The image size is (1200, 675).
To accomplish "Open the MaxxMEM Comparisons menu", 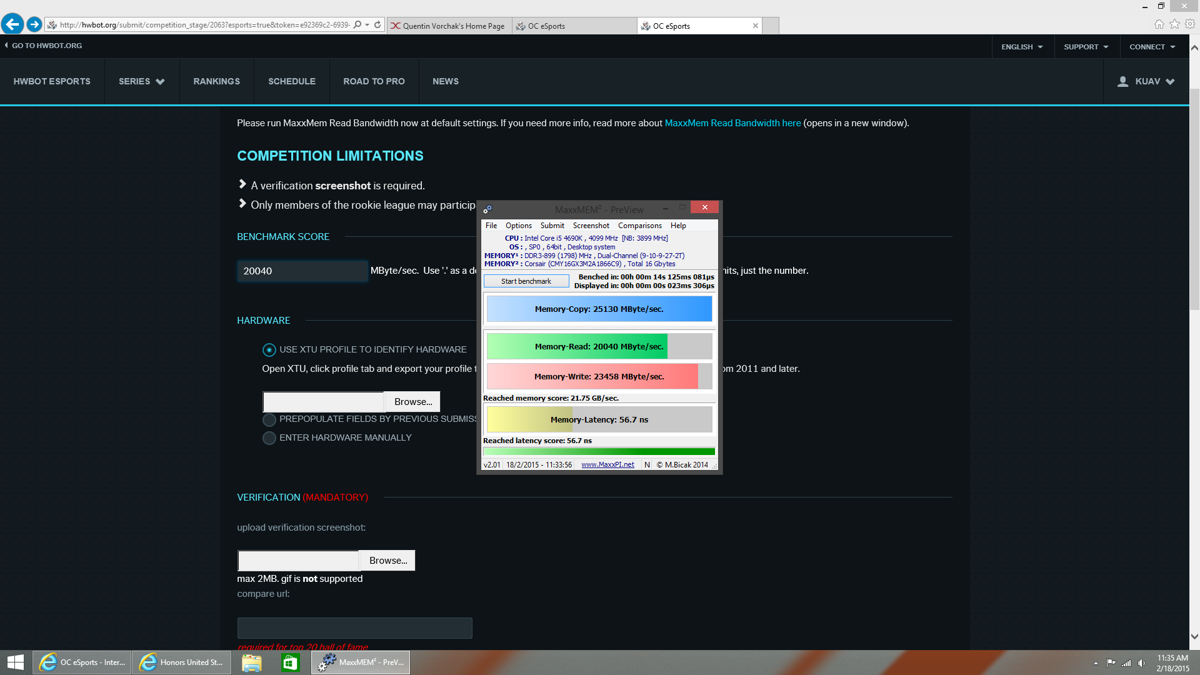I will pos(640,226).
